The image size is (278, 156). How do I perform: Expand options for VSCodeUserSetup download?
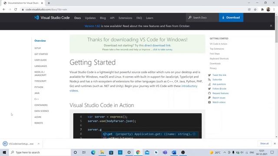click(x=39, y=144)
